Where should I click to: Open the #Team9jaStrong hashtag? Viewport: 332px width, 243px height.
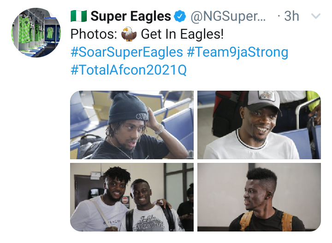pyautogui.click(x=237, y=52)
